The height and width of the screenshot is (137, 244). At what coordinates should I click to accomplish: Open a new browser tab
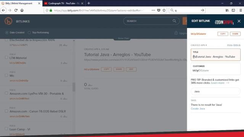pos(89,3)
